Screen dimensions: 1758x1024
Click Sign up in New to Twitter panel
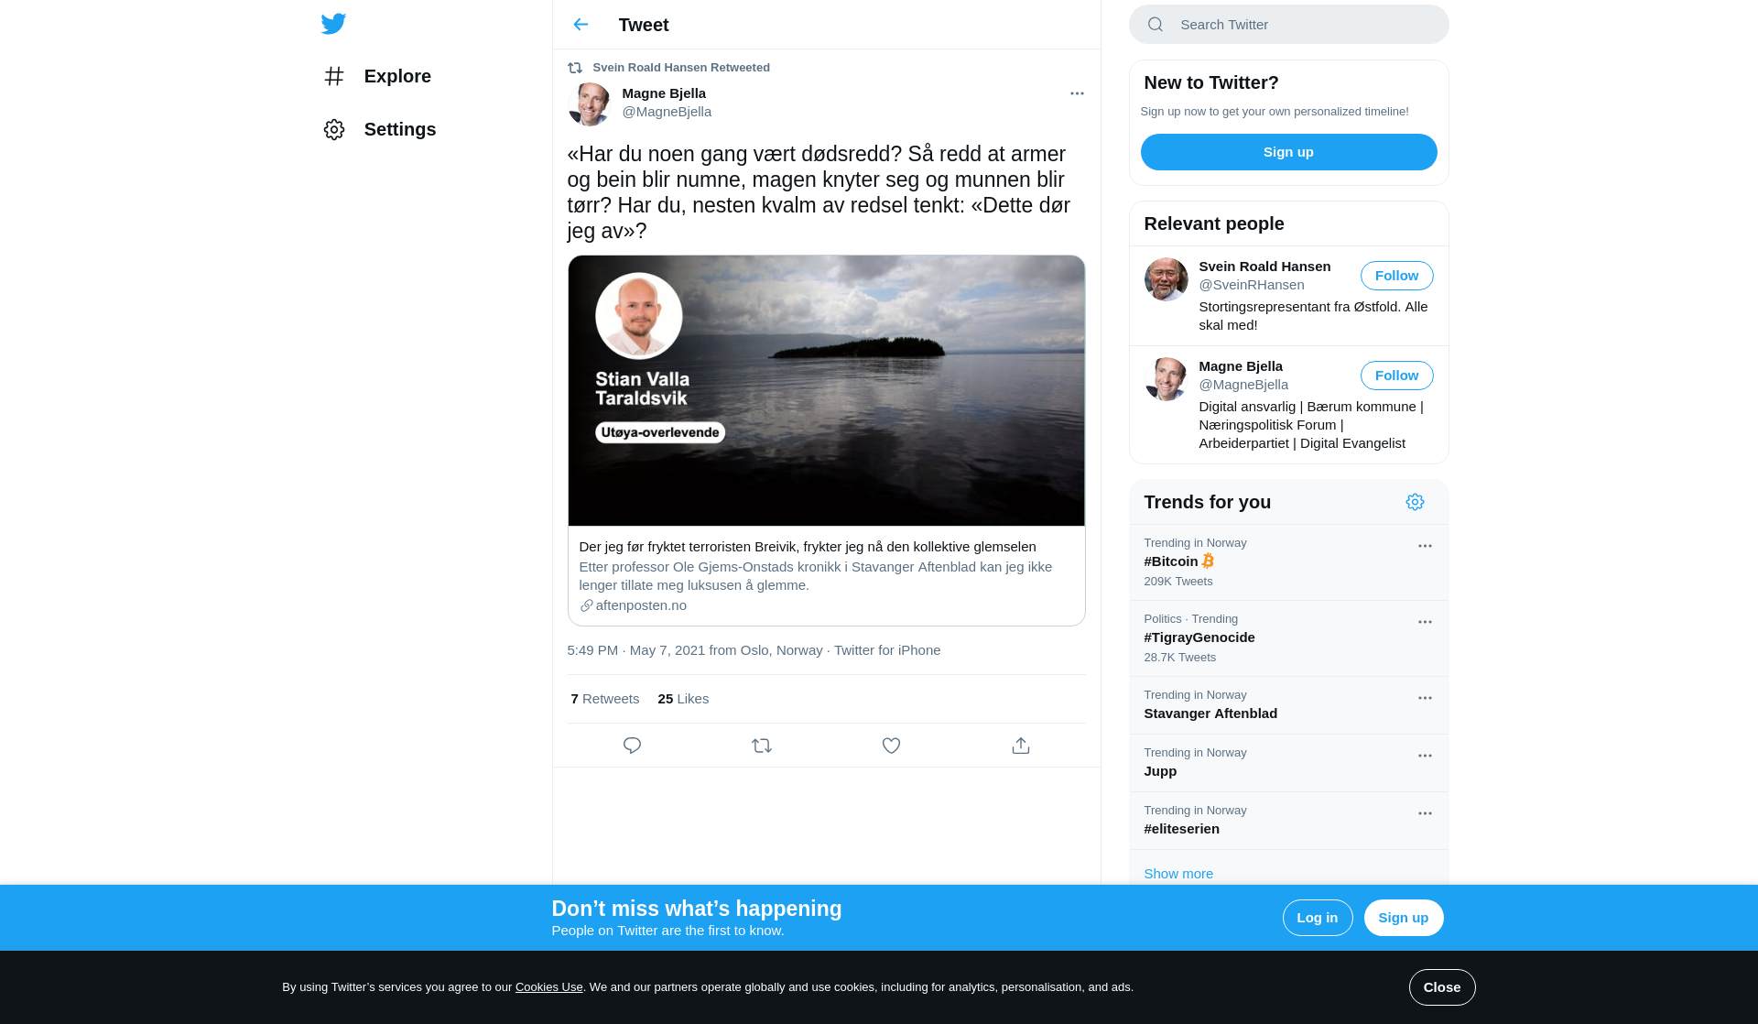(1288, 152)
